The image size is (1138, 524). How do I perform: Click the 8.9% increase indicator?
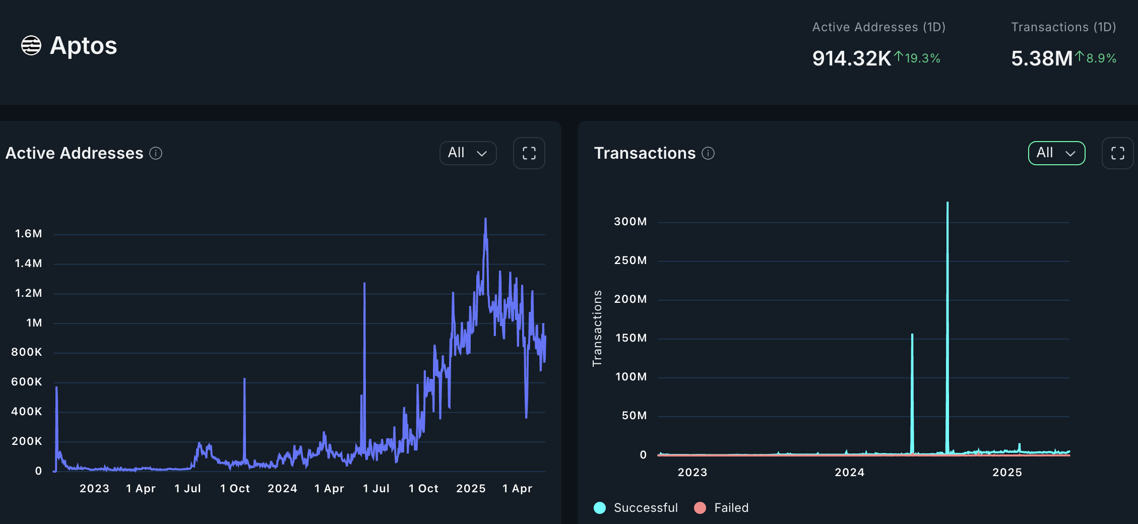tap(1096, 57)
